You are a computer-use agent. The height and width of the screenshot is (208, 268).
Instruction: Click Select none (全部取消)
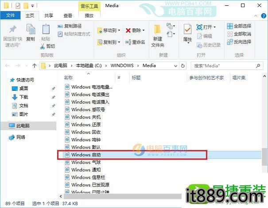coord(239,34)
